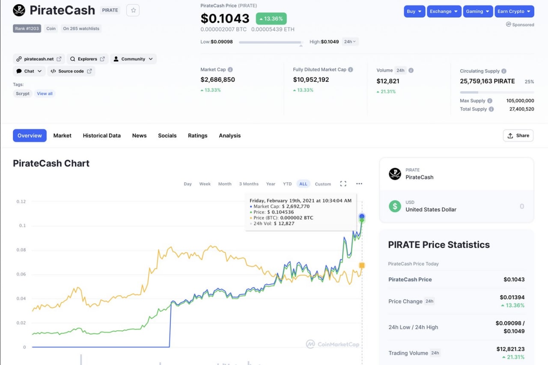This screenshot has width=548, height=365.
Task: Click the $2,686,850 market cap value
Action: pos(217,80)
